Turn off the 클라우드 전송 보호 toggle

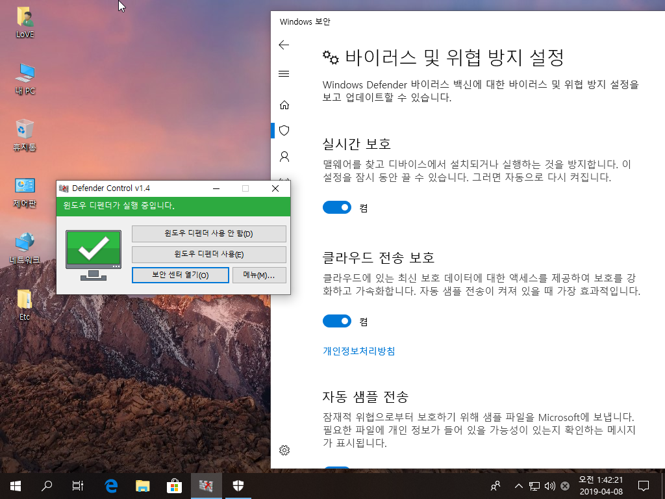tap(337, 321)
